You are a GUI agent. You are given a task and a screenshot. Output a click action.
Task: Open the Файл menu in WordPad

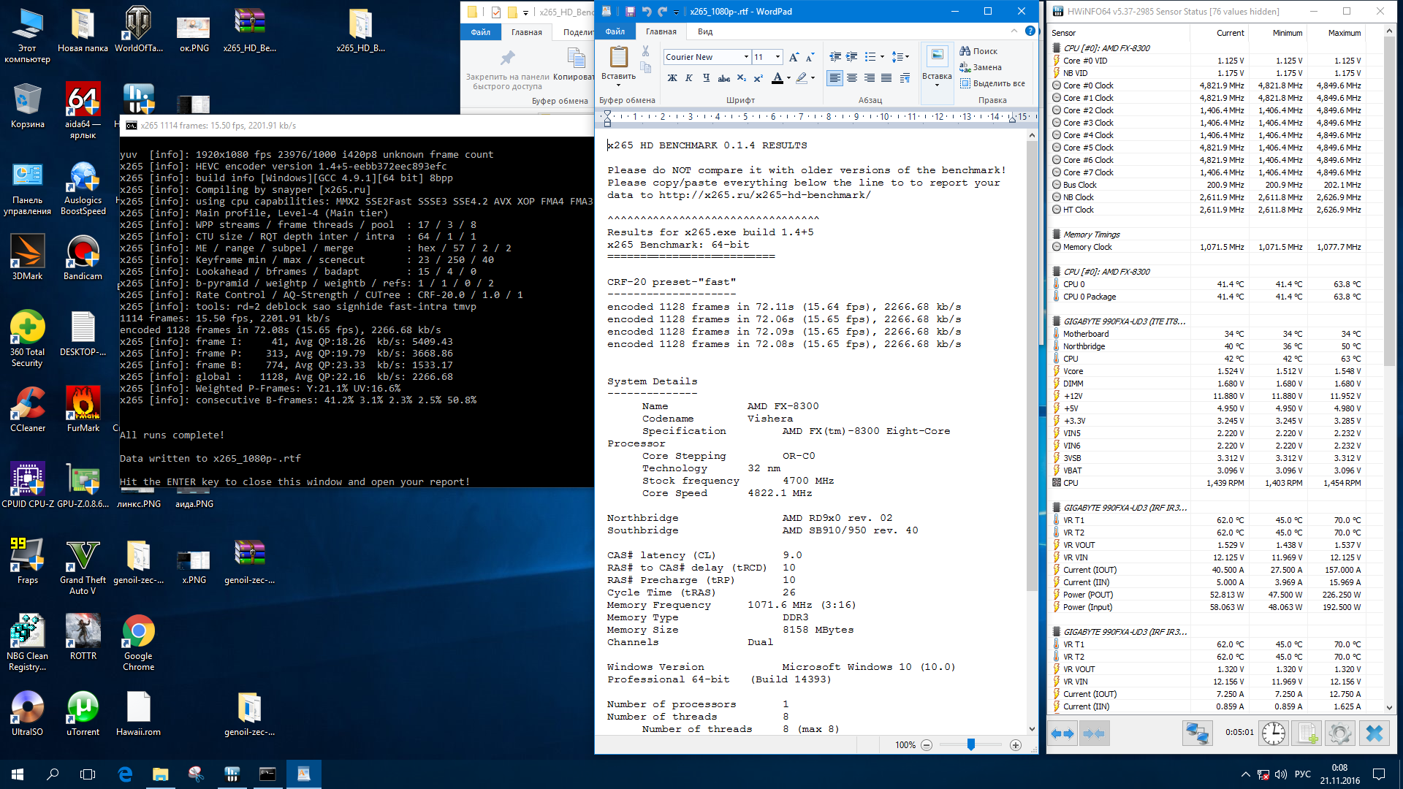(615, 31)
